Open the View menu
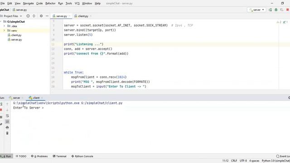The image size is (290, 163). tap(18, 3)
